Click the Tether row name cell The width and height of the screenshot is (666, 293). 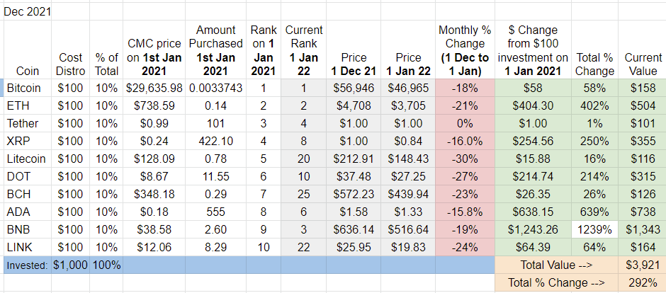point(27,123)
